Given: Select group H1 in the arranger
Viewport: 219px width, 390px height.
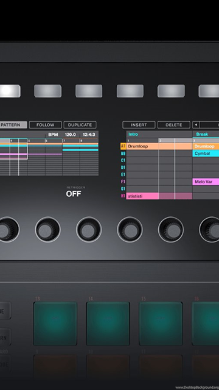Looking at the screenshot, I should 123,196.
